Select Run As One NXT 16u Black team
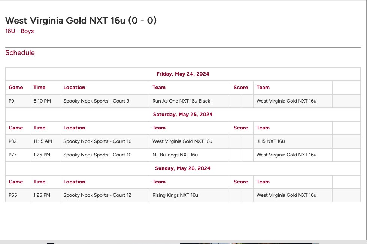The height and width of the screenshot is (244, 367). (181, 101)
